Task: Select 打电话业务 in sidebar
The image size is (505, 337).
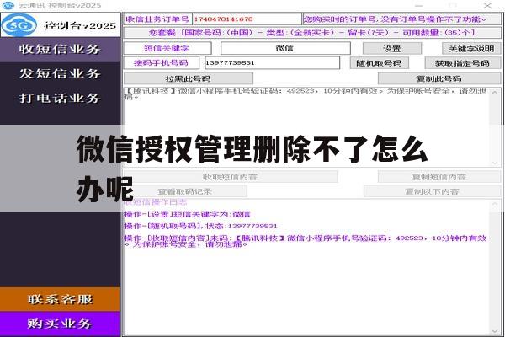Action: (x=60, y=98)
